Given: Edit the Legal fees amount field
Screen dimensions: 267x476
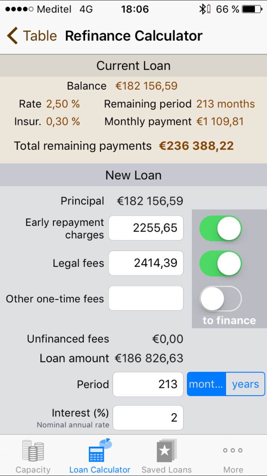Looking at the screenshot, I should pyautogui.click(x=146, y=263).
